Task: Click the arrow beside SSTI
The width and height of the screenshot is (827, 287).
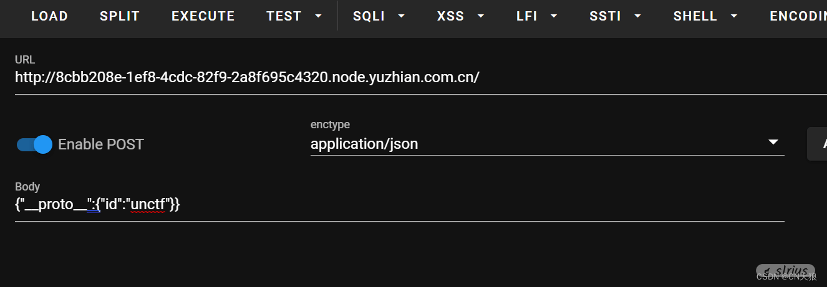Action: tap(637, 16)
